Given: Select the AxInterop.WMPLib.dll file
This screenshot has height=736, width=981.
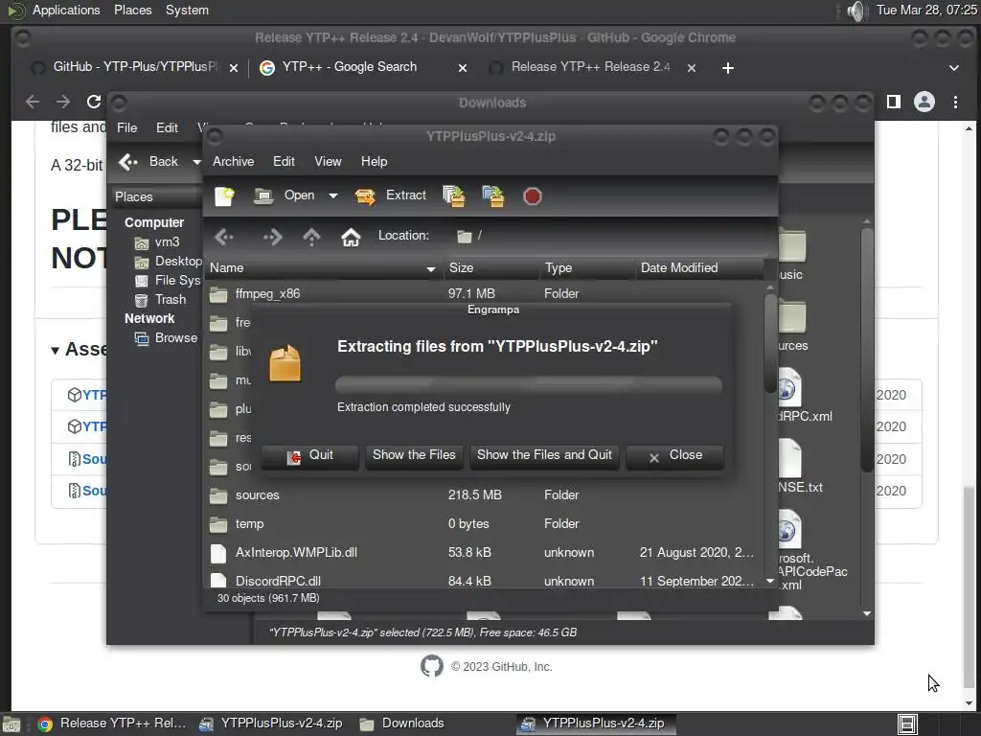Looking at the screenshot, I should click(x=485, y=553).
